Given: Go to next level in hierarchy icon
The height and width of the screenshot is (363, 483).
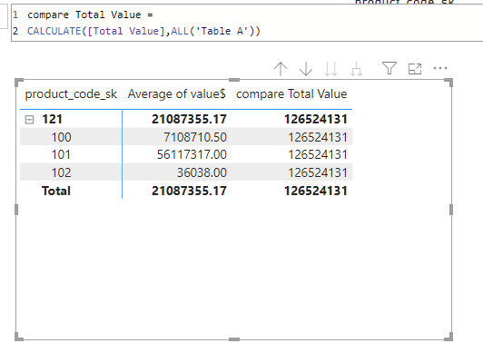Looking at the screenshot, I should click(x=330, y=69).
